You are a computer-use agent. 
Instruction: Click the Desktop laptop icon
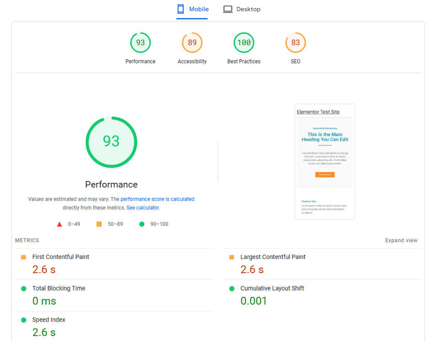(x=228, y=9)
